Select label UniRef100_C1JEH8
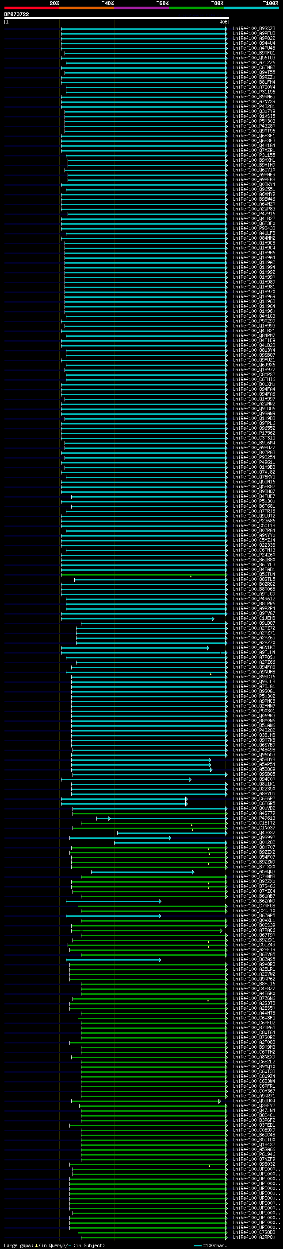 [254, 618]
